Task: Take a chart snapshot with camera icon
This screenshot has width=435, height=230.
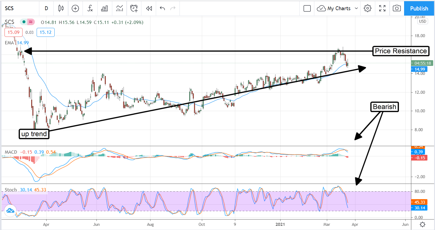Action: coord(397,8)
